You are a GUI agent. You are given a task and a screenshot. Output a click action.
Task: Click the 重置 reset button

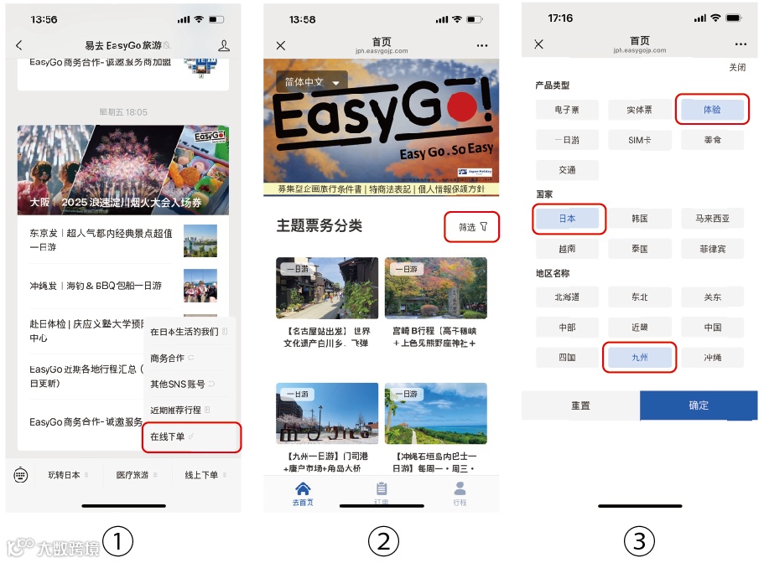[580, 405]
